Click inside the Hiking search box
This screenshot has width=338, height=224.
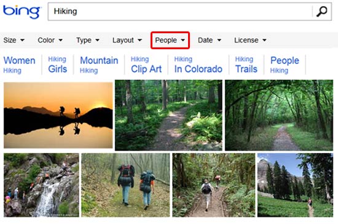(180, 12)
